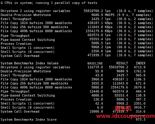Click Shell Scripts (1 concurrent) 9968.2 lpm
Screen dimensions: 155x124
tap(101, 47)
